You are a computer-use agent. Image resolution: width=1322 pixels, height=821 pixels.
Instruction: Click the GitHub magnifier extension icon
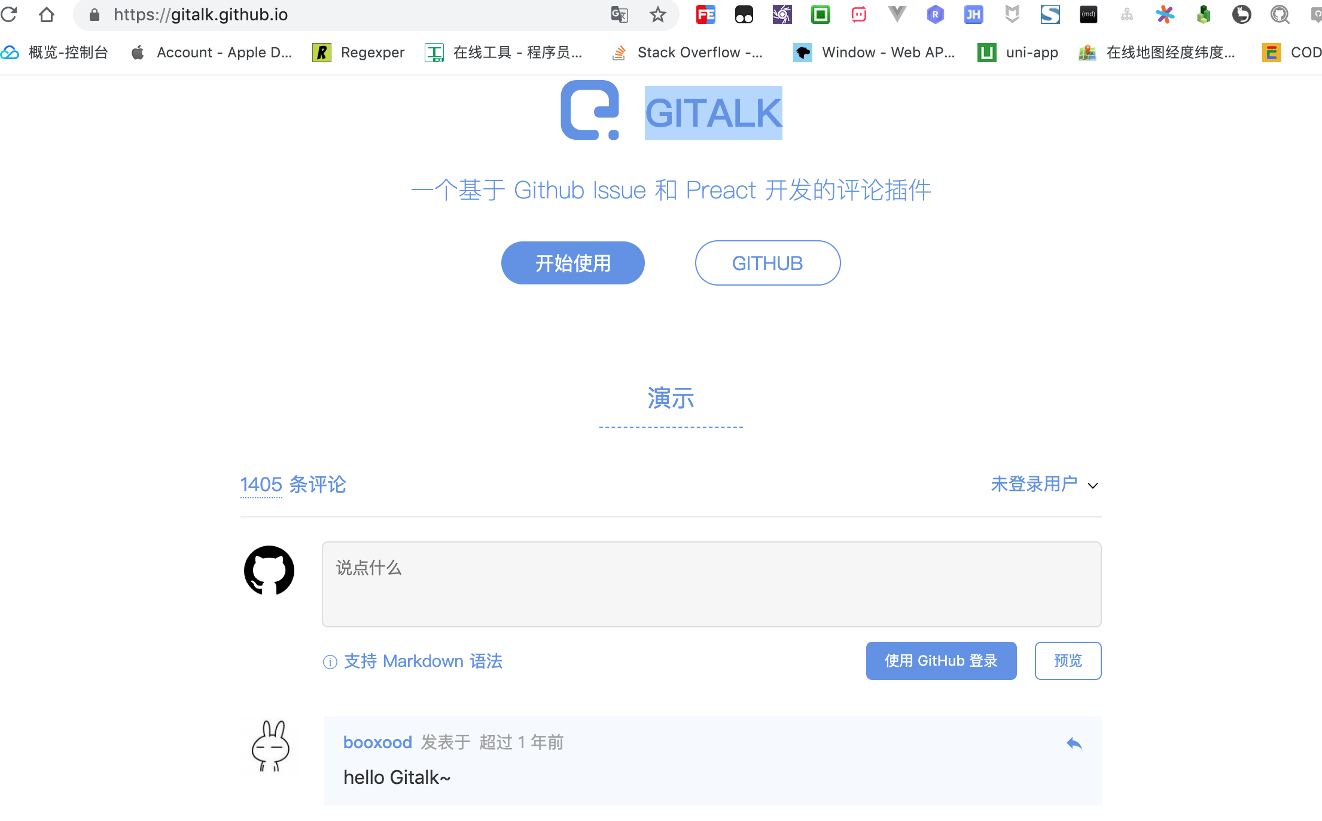click(x=1280, y=14)
